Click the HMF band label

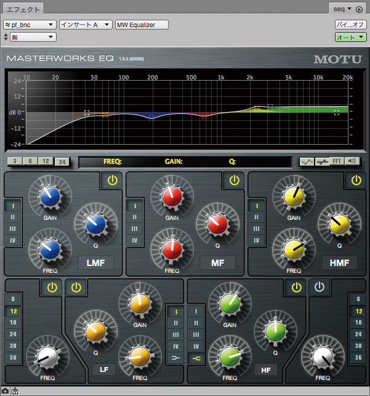(339, 263)
